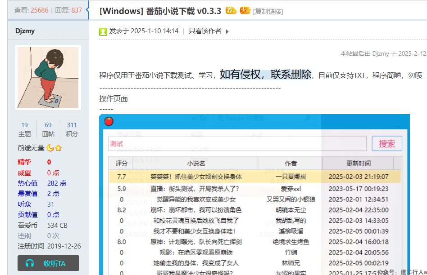Click the 精华 stat label
Viewport: 427px width, 275px height.
click(x=24, y=162)
